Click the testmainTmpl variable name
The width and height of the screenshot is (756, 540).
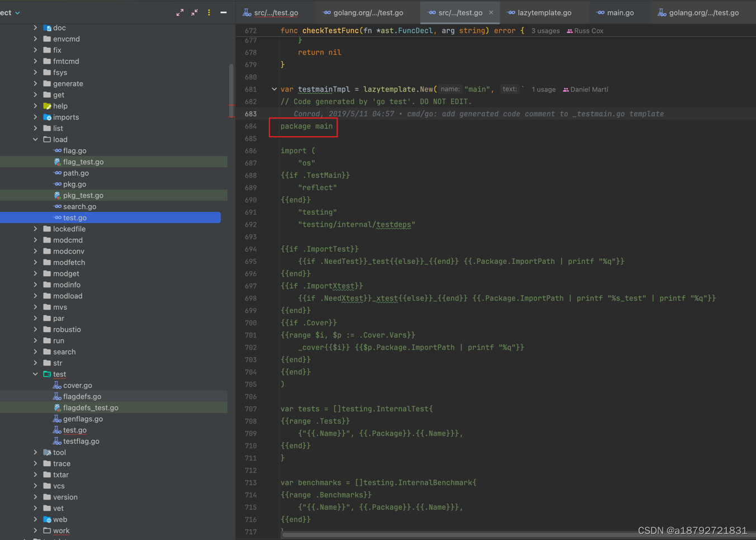coord(324,89)
